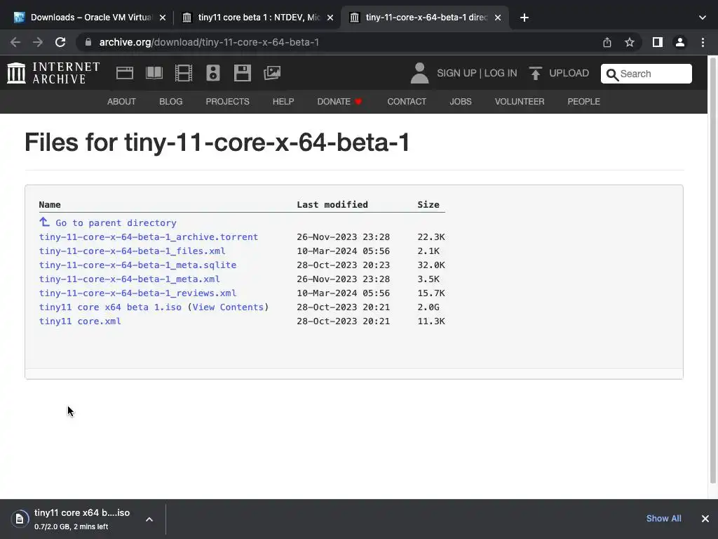
Task: Open tiny-11-core-x-64-beta-1_reviews.xml
Action: pyautogui.click(x=137, y=293)
